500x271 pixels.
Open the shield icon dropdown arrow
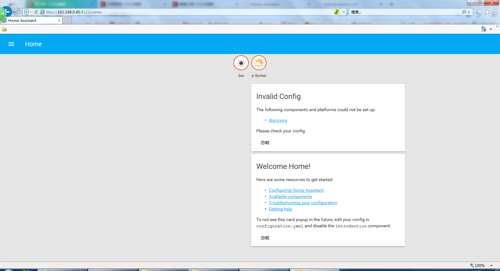coord(31,12)
